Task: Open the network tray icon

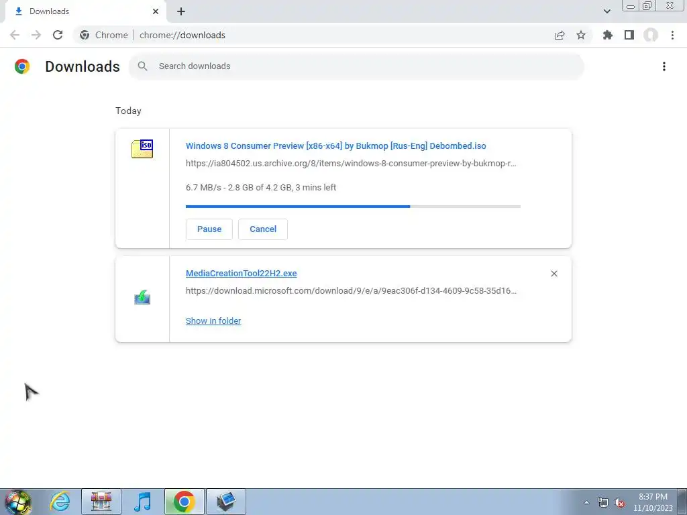Action: point(603,502)
